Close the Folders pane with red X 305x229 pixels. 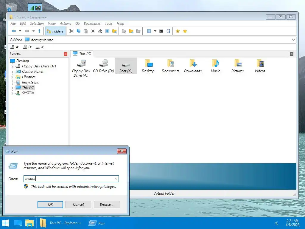pyautogui.click(x=66, y=54)
